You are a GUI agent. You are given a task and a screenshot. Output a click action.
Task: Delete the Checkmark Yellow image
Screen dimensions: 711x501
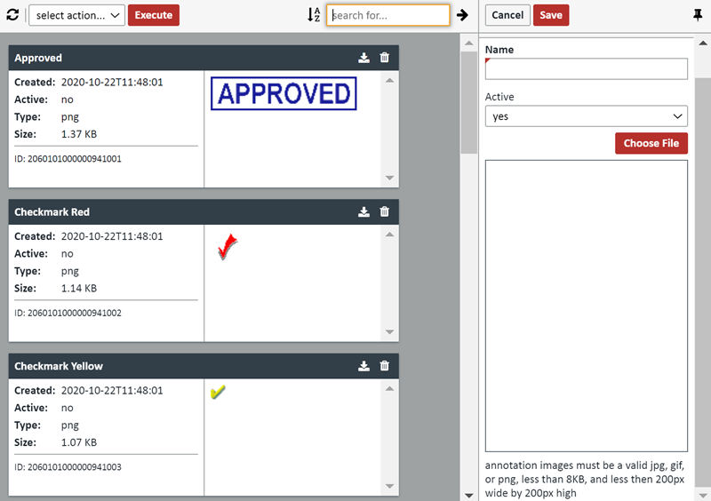tap(384, 366)
